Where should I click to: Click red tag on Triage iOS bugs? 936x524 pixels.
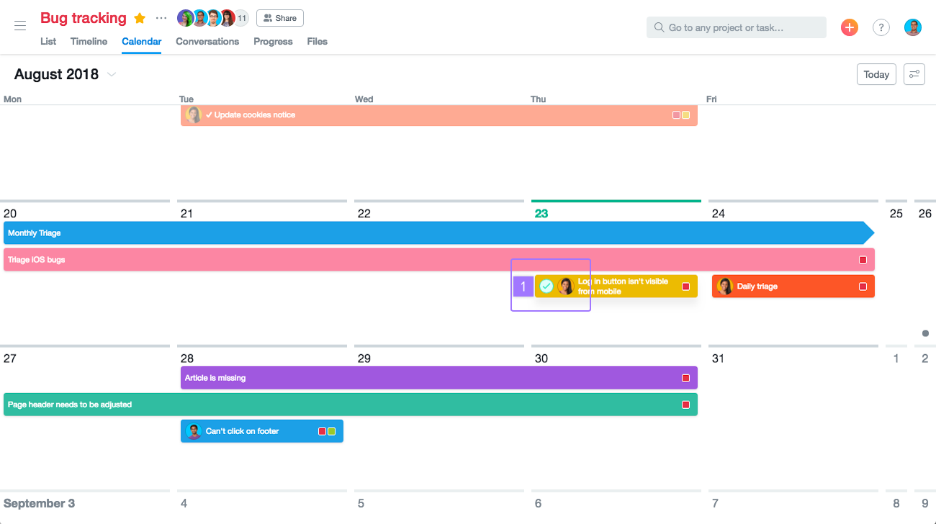tap(863, 260)
